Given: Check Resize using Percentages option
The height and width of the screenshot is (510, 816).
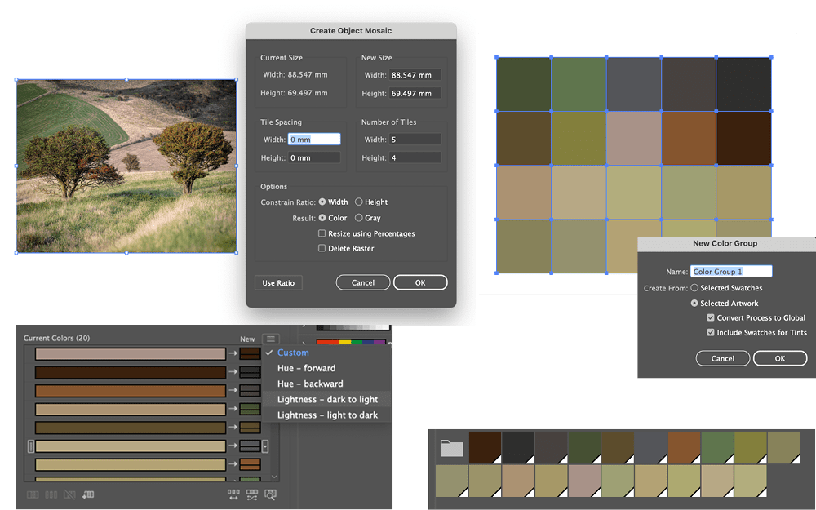Looking at the screenshot, I should [x=322, y=233].
